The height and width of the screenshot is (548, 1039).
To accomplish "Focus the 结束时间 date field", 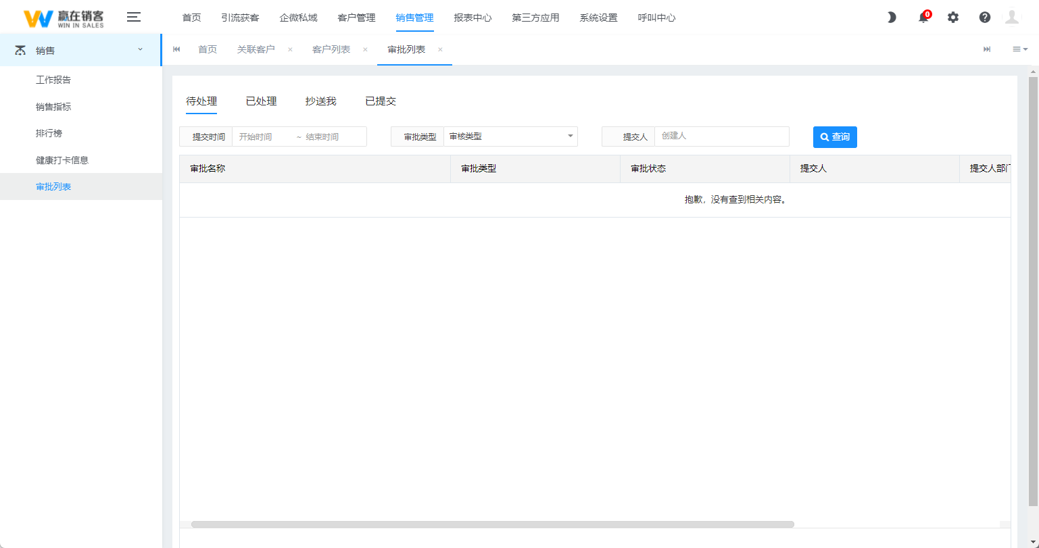I will [331, 136].
